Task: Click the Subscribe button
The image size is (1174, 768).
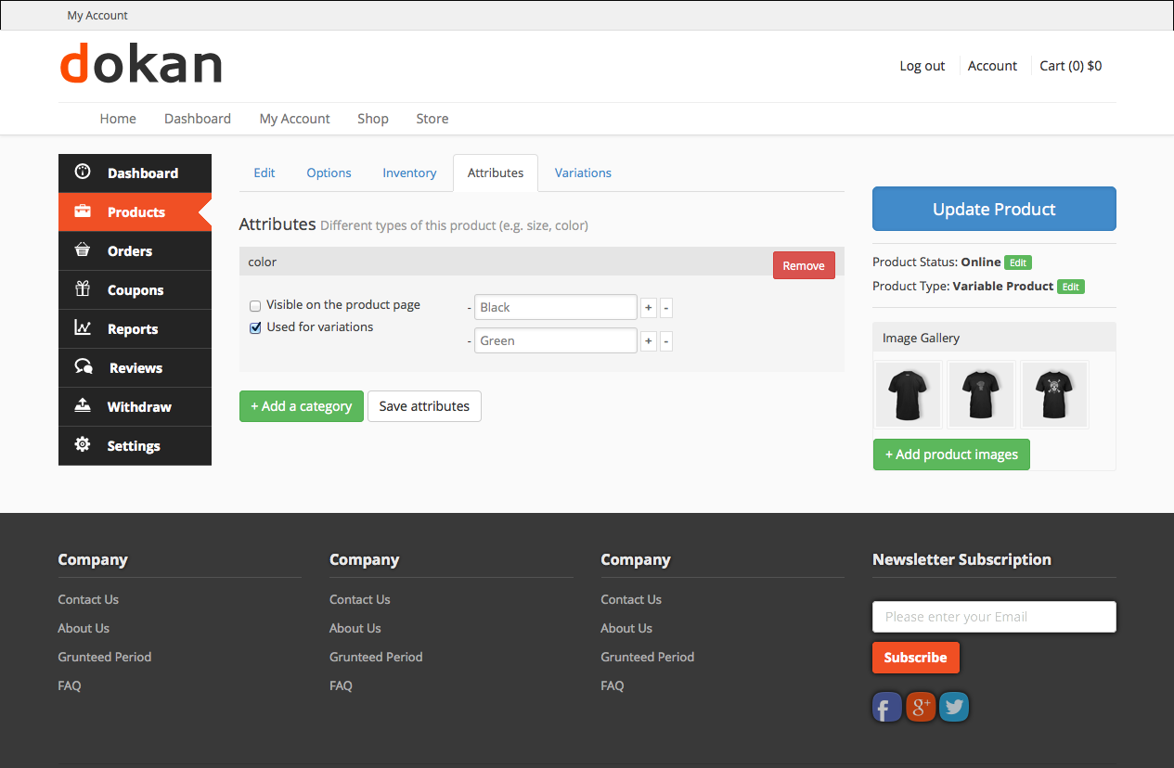Action: (915, 658)
